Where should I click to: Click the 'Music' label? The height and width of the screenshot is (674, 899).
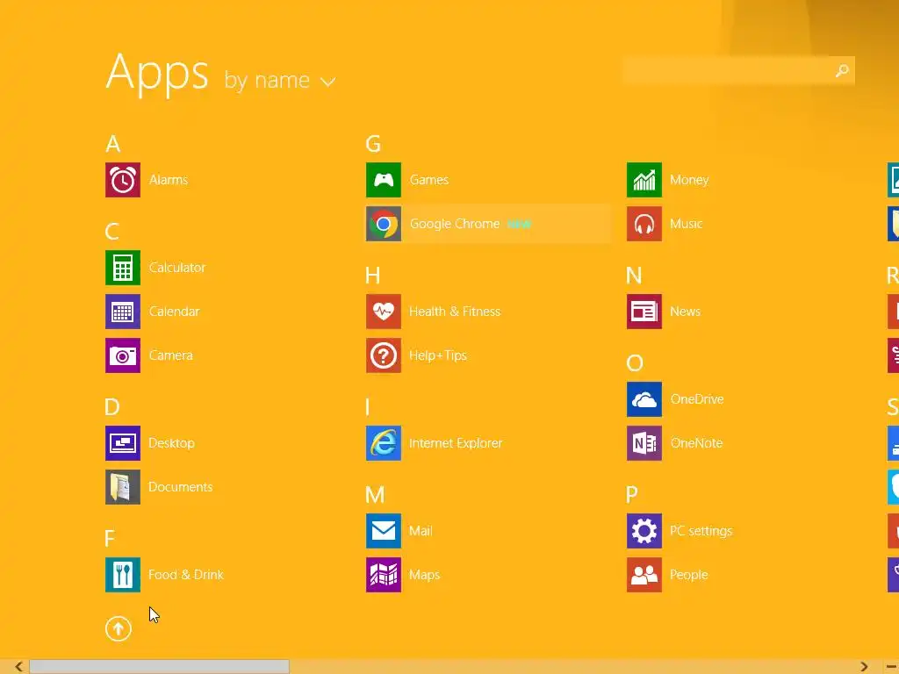(687, 224)
